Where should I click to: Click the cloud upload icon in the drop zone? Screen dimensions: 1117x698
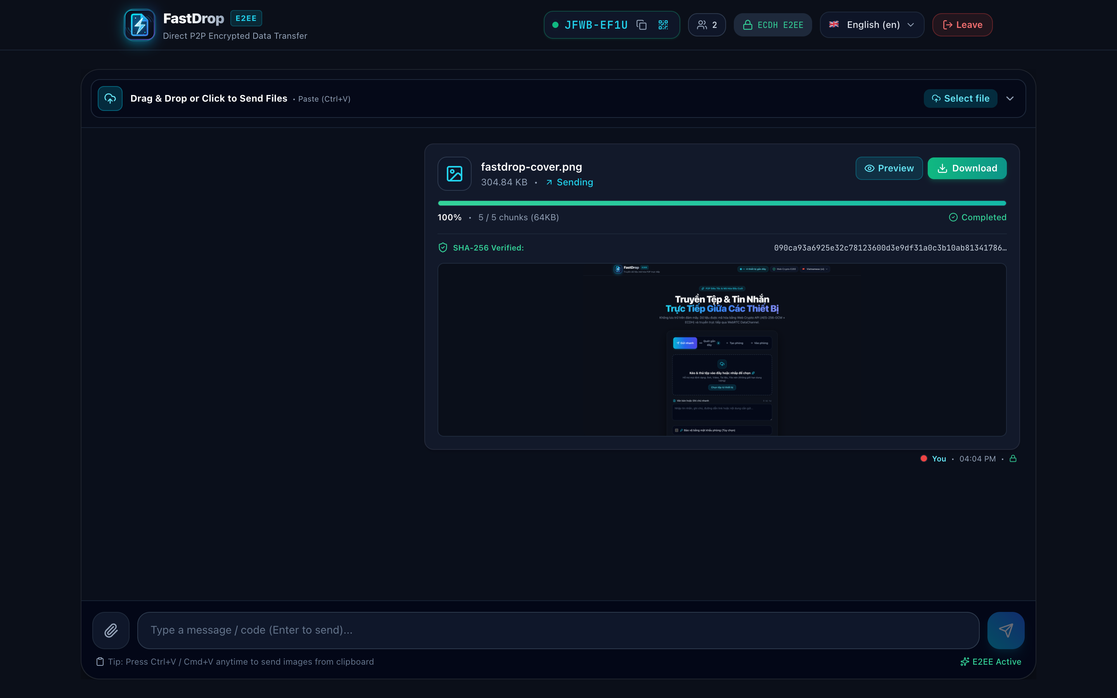(x=110, y=98)
